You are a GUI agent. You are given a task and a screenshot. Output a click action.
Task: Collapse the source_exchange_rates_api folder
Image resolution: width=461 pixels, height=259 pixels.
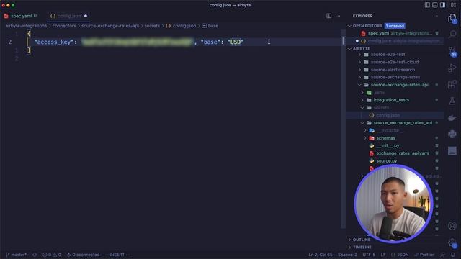[x=362, y=123]
